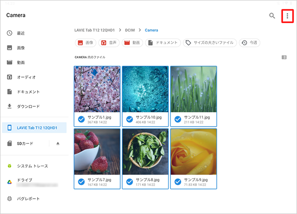Uncheck the サンプル1.jpg selection checkmark
The height and width of the screenshot is (214, 297).
click(x=81, y=119)
